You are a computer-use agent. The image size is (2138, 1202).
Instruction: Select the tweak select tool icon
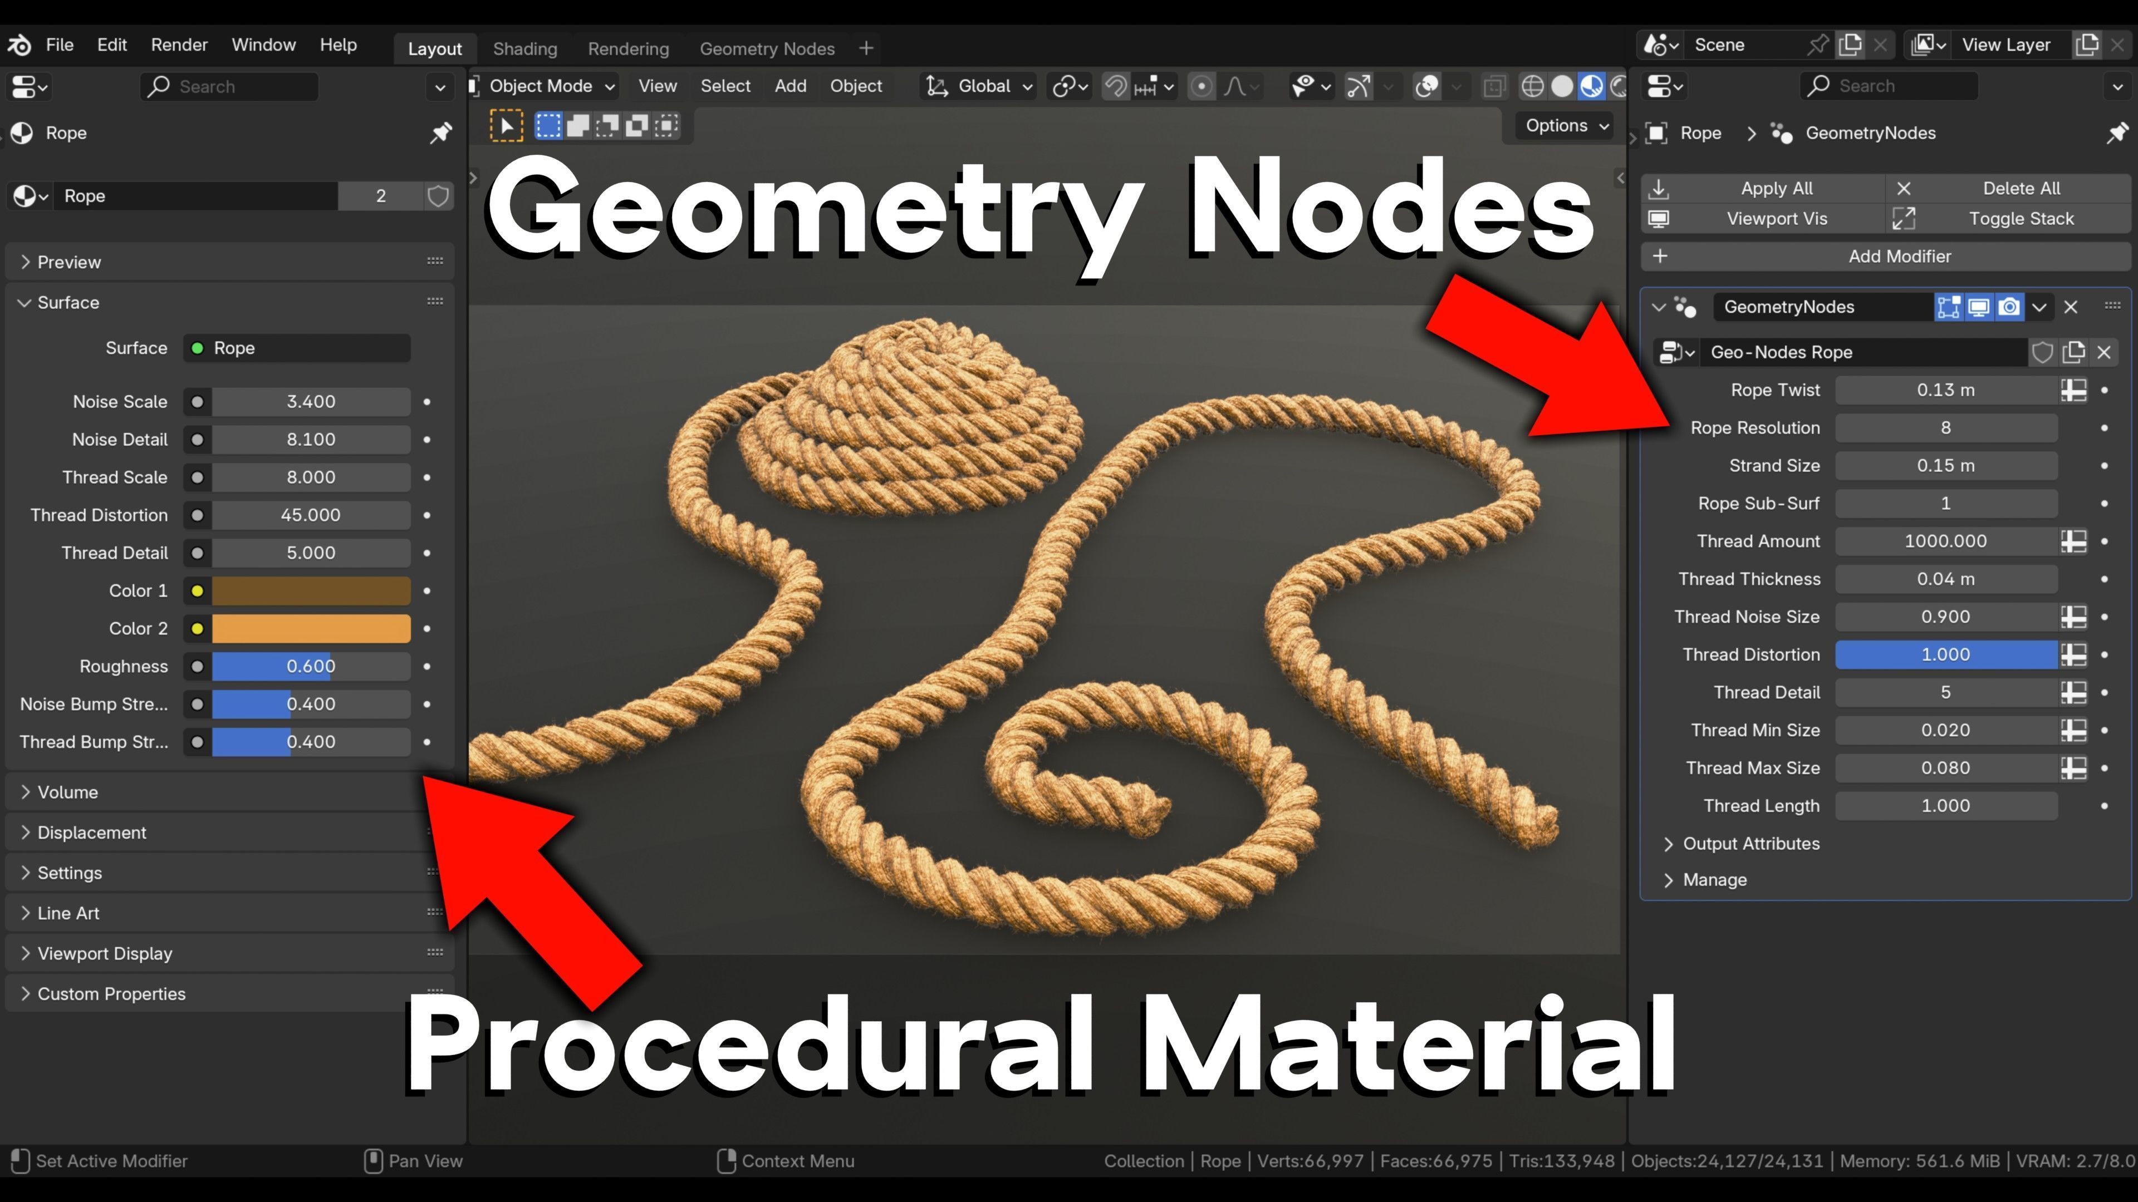pyautogui.click(x=506, y=126)
